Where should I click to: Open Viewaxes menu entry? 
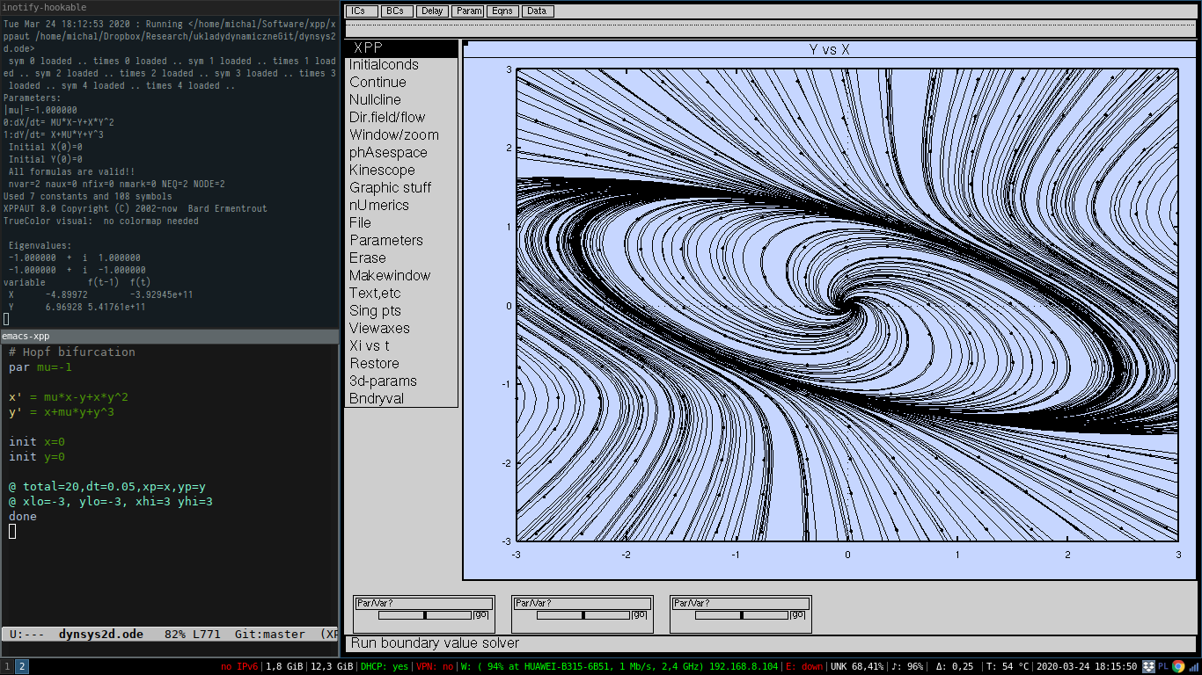click(401, 329)
